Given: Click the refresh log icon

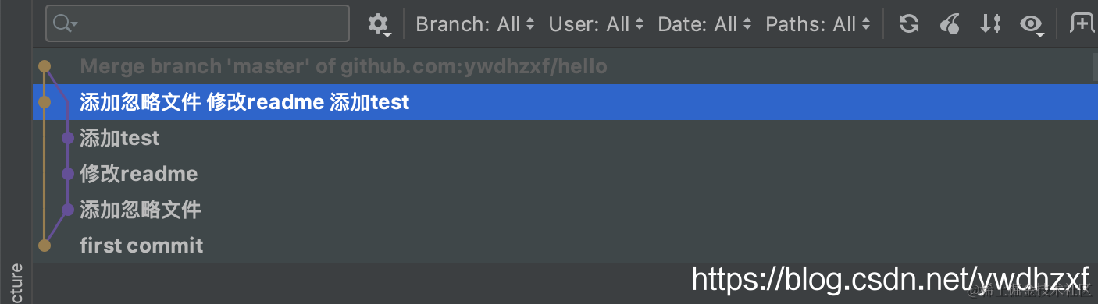Looking at the screenshot, I should point(908,24).
